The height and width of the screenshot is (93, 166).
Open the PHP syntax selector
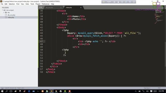159,88
